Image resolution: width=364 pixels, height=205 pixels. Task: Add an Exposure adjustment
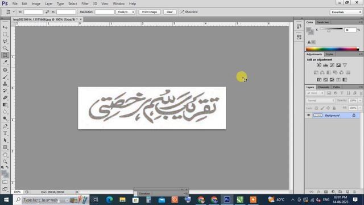point(338,65)
